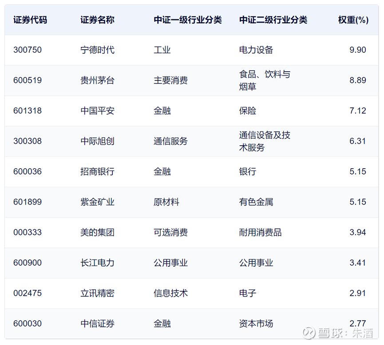The image size is (384, 345).
Task: Select the name 中国平安
Action: tap(97, 111)
